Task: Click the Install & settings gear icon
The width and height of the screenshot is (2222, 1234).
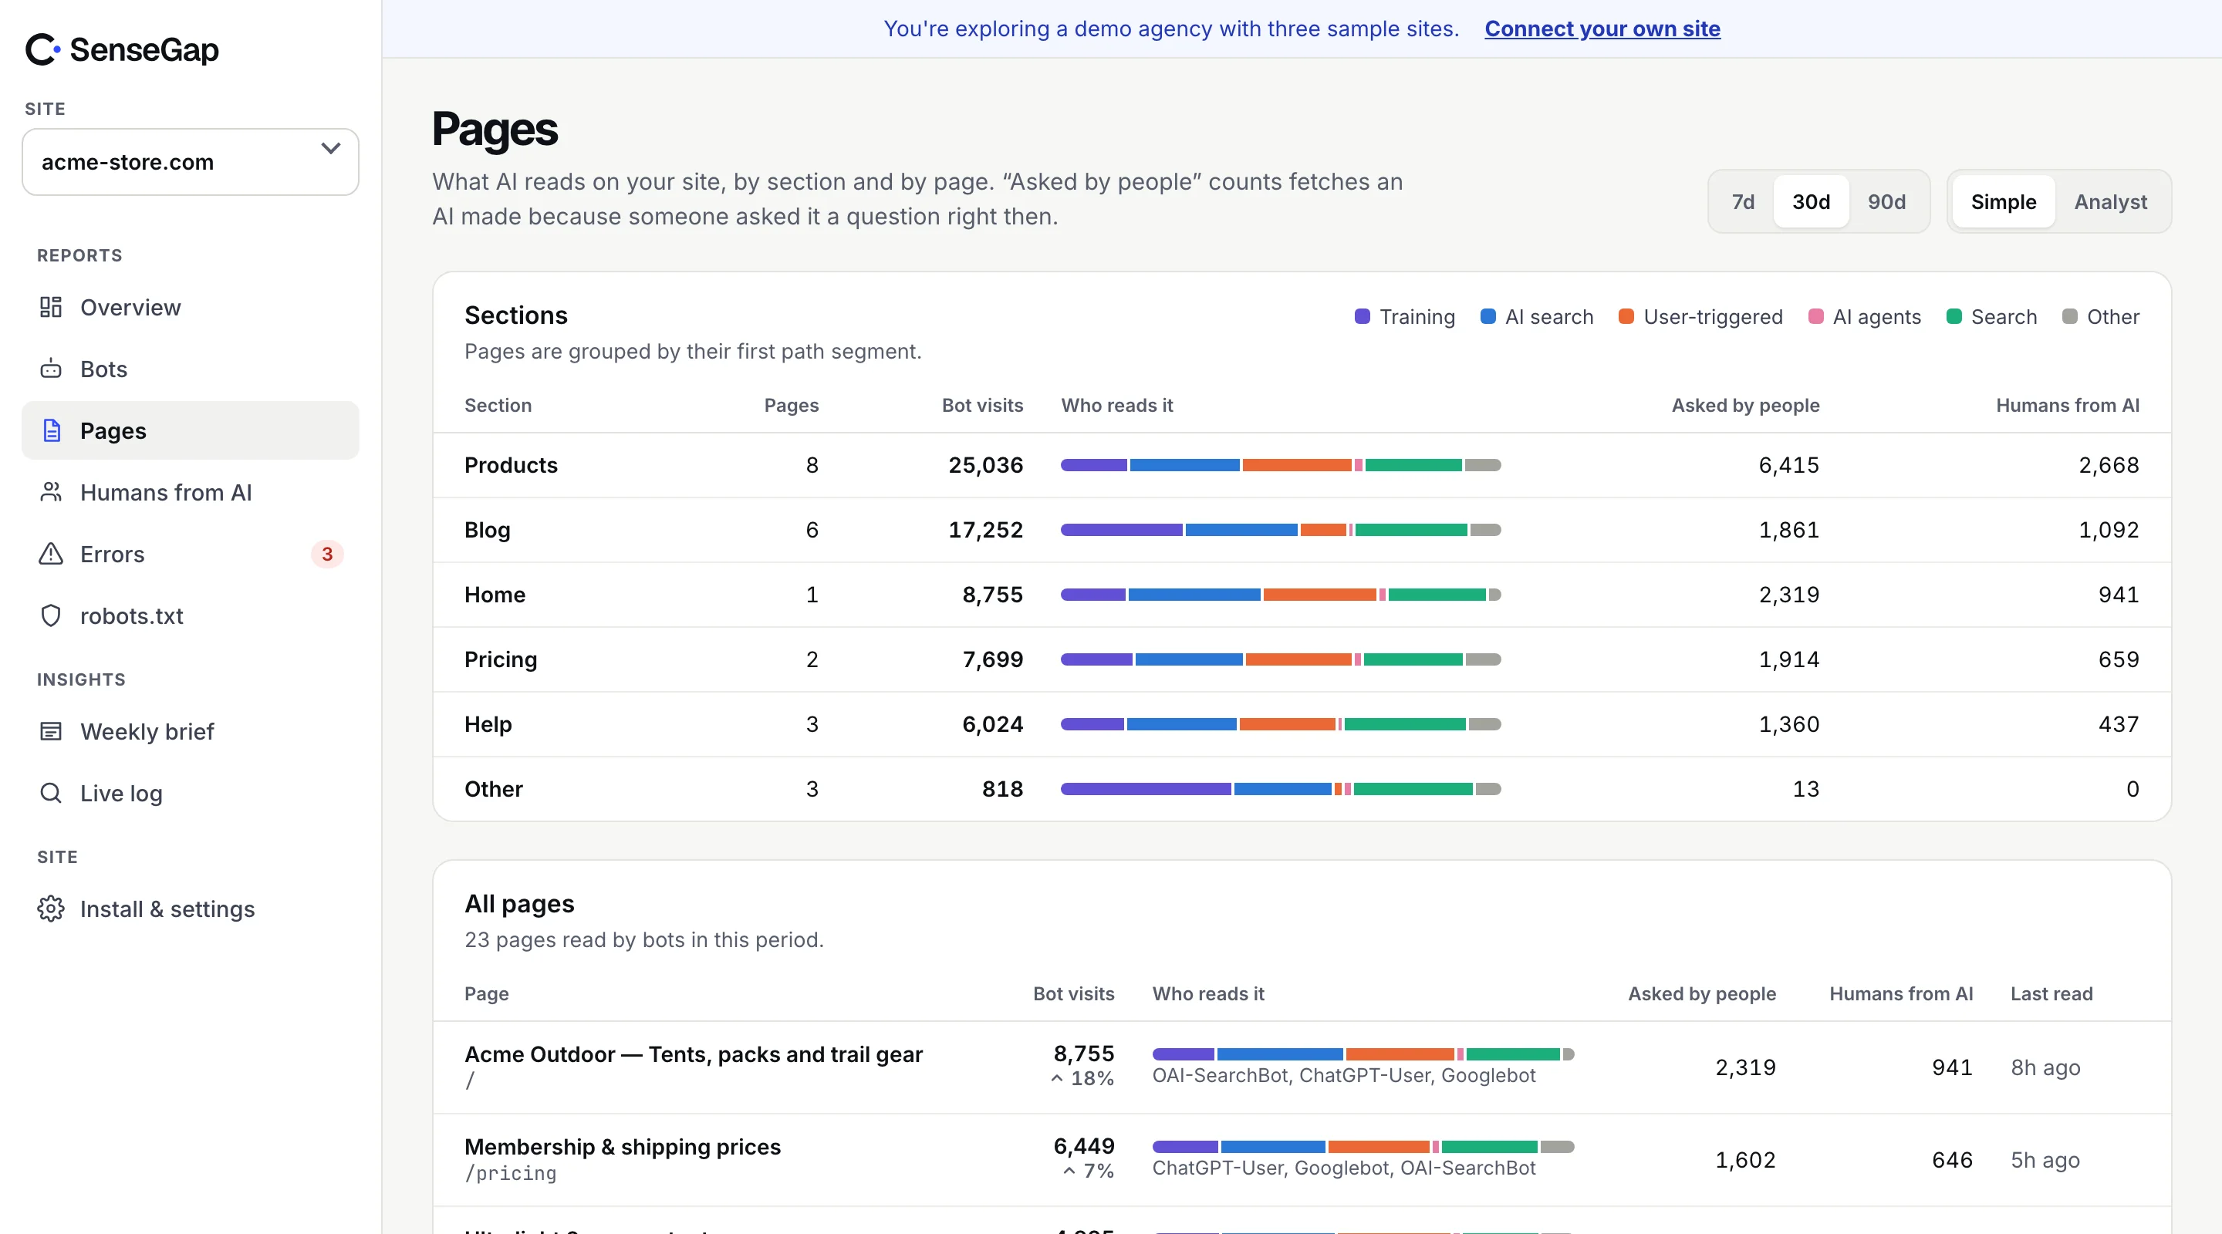Action: coord(51,909)
